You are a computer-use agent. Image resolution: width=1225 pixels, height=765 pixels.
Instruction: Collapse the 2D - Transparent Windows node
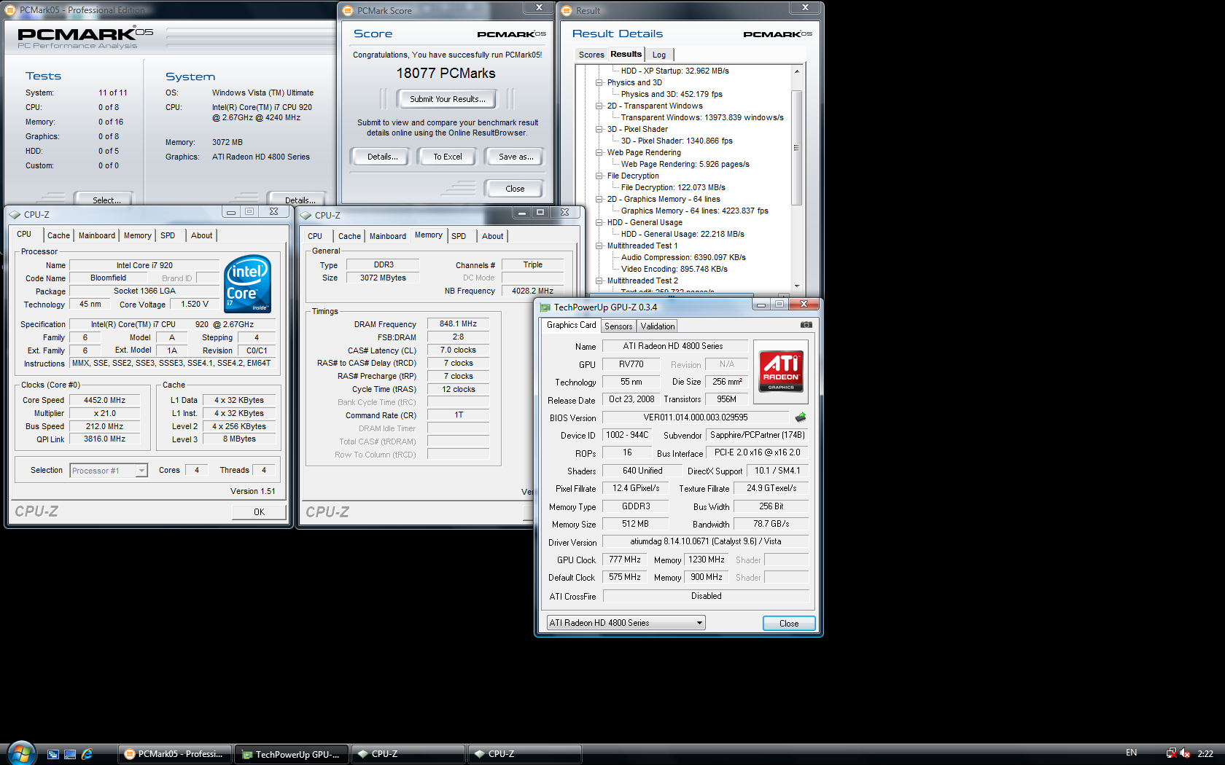click(x=599, y=106)
